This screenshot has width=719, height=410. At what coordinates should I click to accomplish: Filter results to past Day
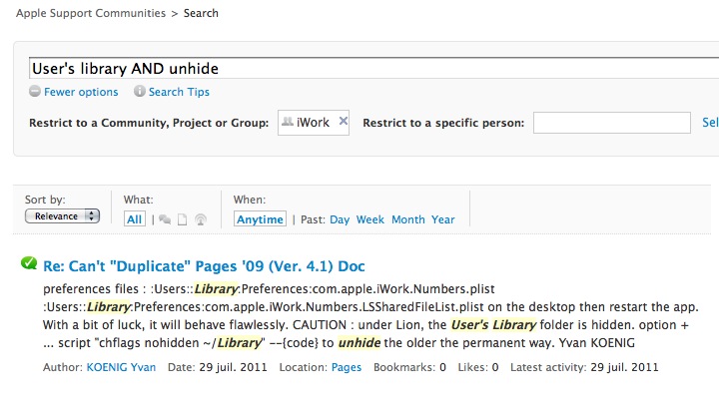tap(340, 219)
